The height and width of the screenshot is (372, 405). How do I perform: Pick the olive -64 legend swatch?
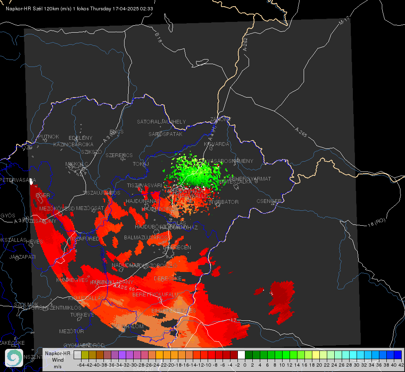coord(85,355)
